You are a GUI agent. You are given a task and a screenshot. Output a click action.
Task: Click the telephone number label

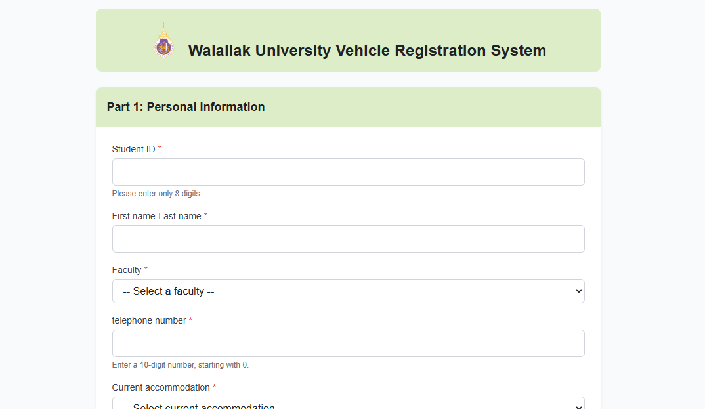(x=149, y=320)
